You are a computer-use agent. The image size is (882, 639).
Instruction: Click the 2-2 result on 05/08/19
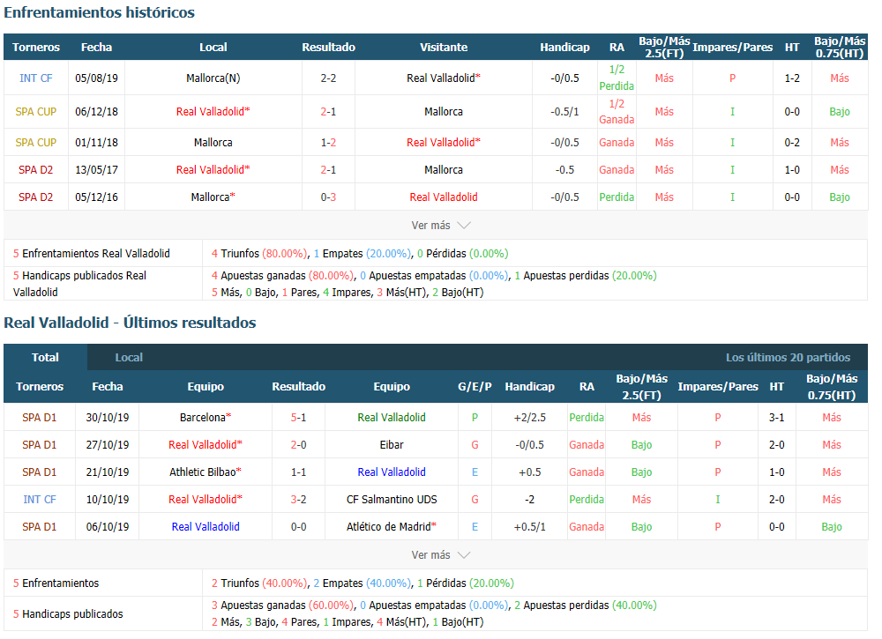coord(328,78)
